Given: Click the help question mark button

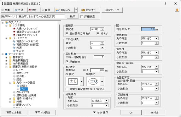Looking at the screenshot, I should coord(166,3).
